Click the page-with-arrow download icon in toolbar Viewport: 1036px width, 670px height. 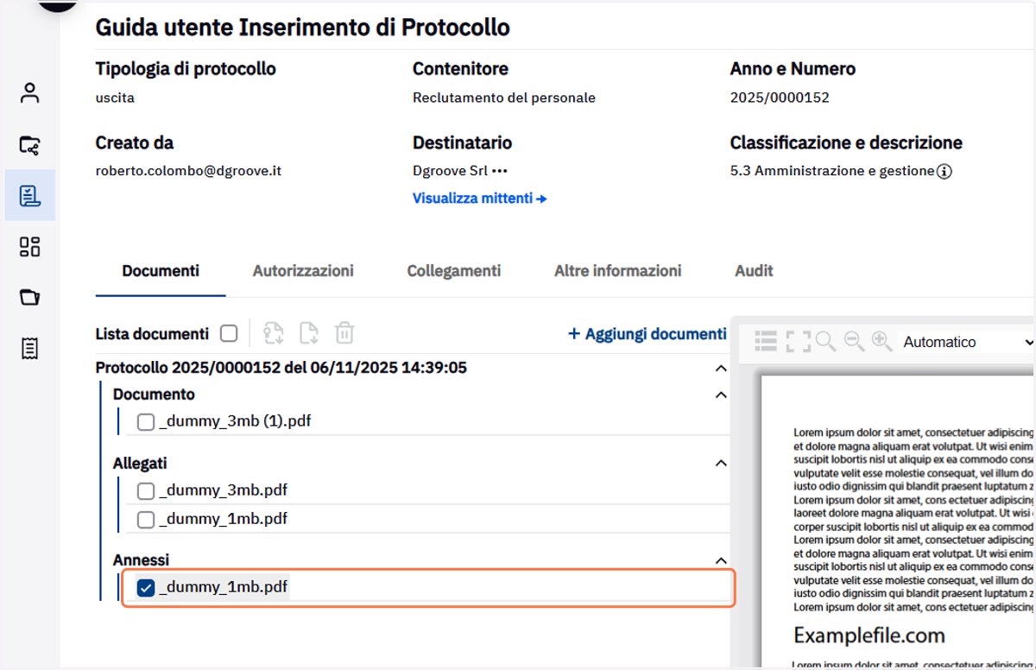point(309,333)
